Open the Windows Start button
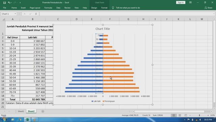This screenshot has width=216, height=122. (4, 120)
